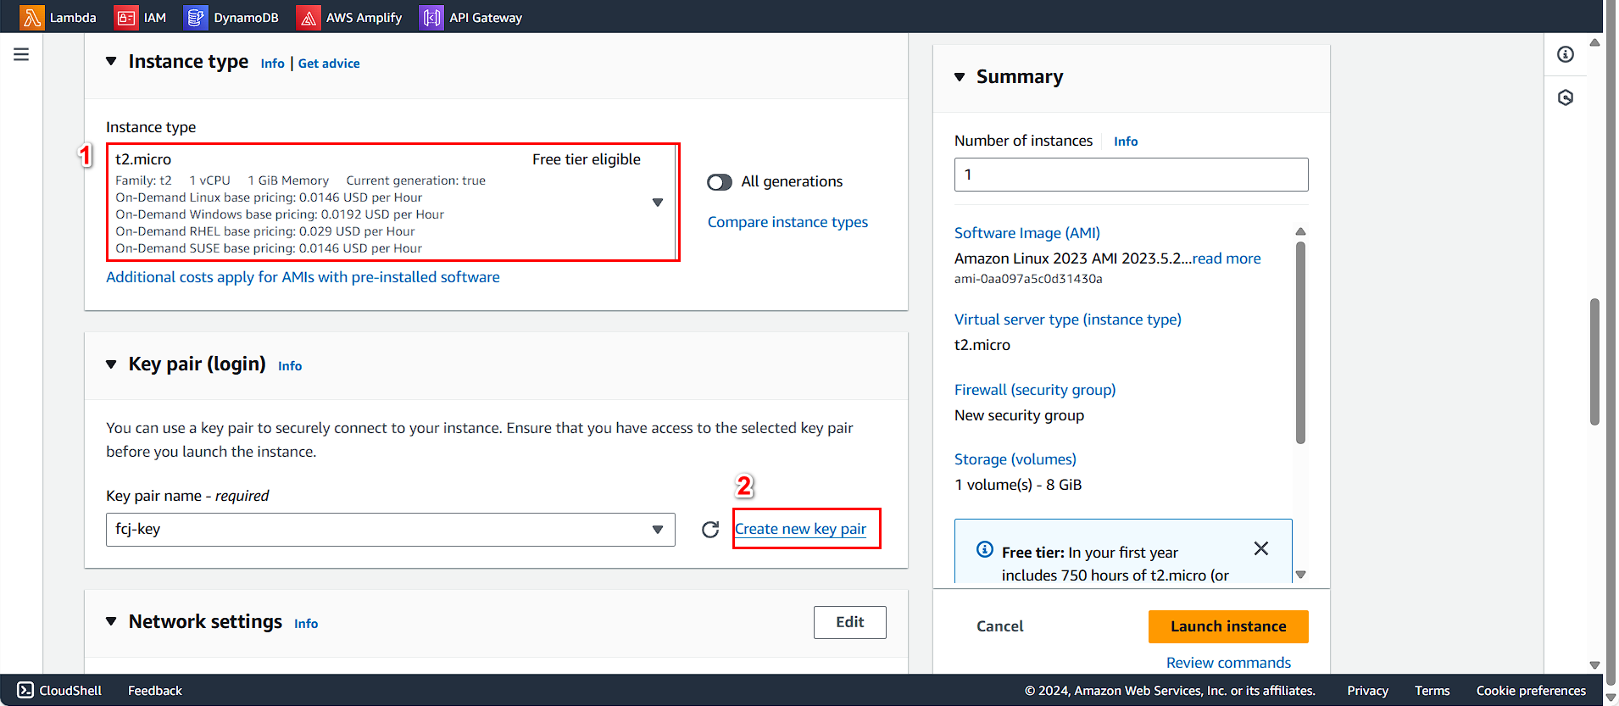The height and width of the screenshot is (706, 1619).
Task: Select the ami-0aa097a5c0d31430a text
Action: click(1028, 279)
